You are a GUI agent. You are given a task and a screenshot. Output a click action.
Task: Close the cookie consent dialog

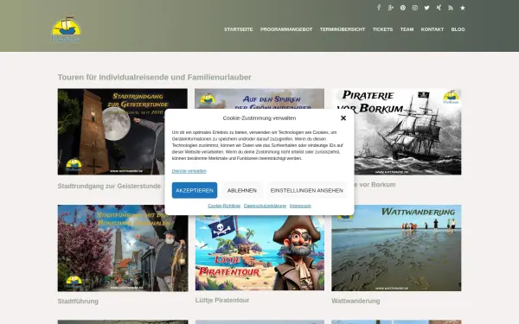pos(343,118)
